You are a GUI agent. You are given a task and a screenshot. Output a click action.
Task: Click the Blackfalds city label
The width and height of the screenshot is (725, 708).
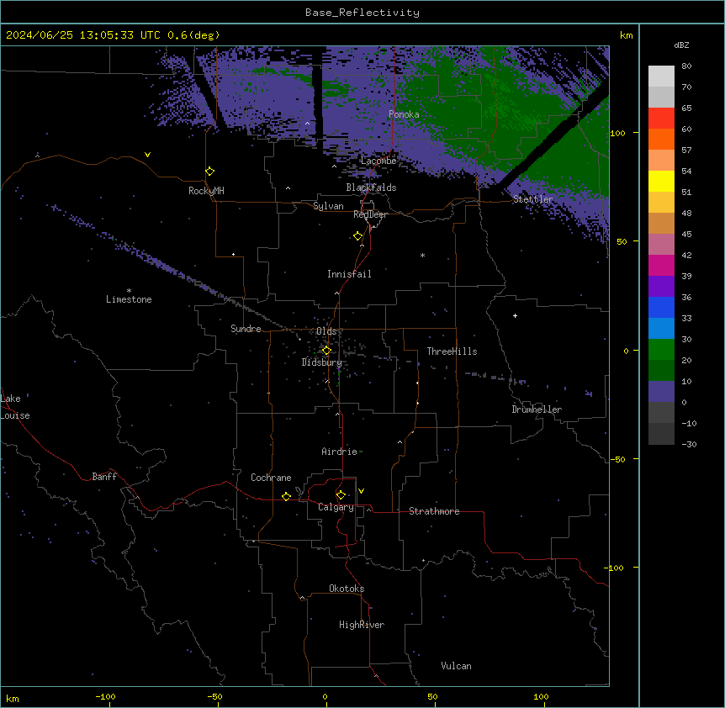[371, 188]
